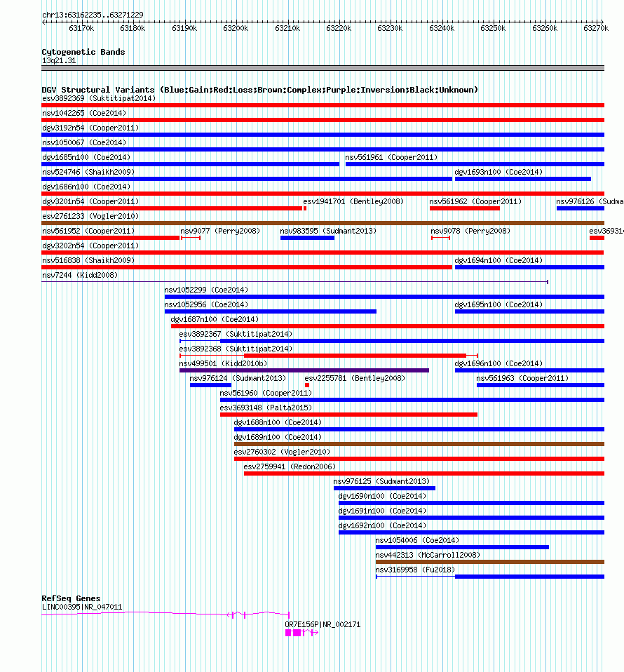Click the 13q21.31 cytogenetic band bar
624x672 pixels.
(x=323, y=68)
